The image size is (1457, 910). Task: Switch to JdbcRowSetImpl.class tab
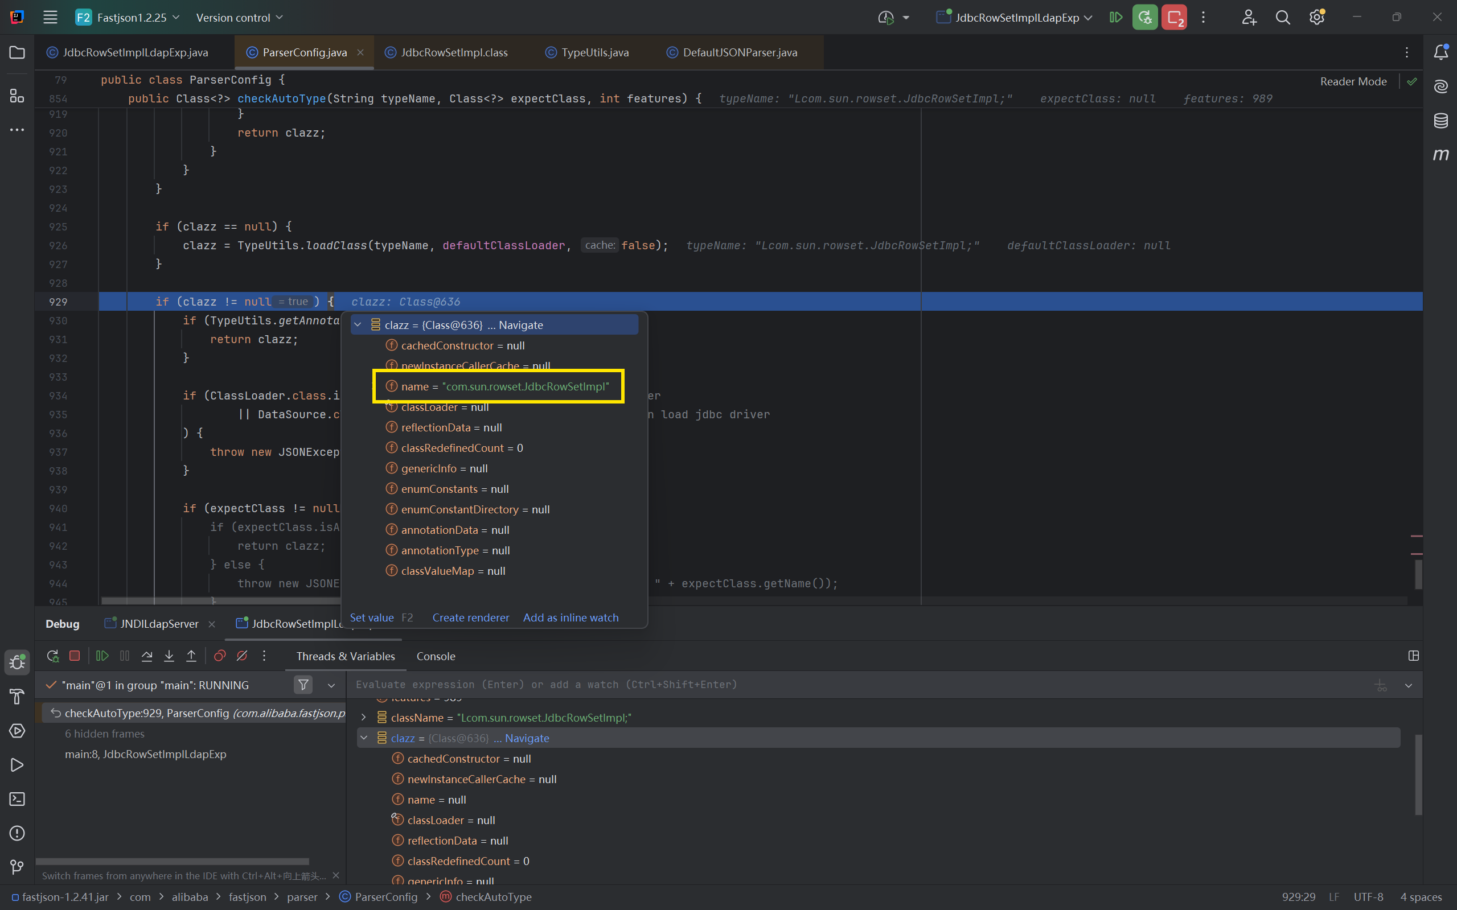(447, 52)
